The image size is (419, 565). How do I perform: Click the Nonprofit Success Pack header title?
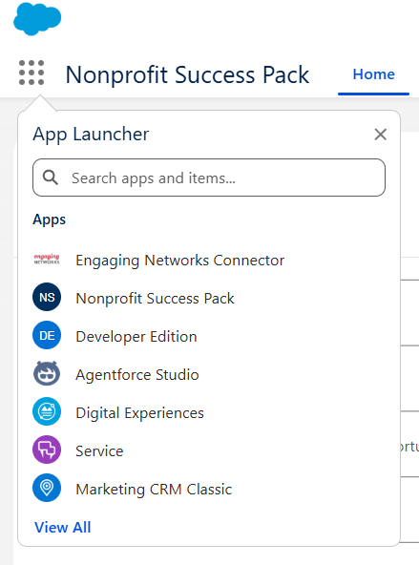pos(187,75)
